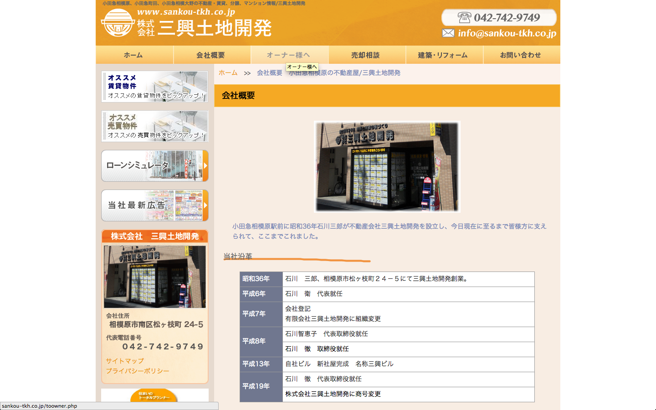656x410 pixels.
Task: Click the telephone icon in header
Action: (464, 18)
